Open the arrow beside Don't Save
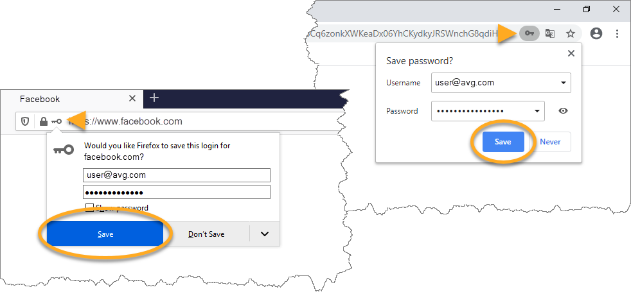This screenshot has width=631, height=294. tap(265, 234)
